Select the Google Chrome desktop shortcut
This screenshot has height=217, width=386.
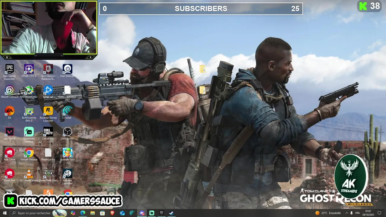tap(29, 154)
